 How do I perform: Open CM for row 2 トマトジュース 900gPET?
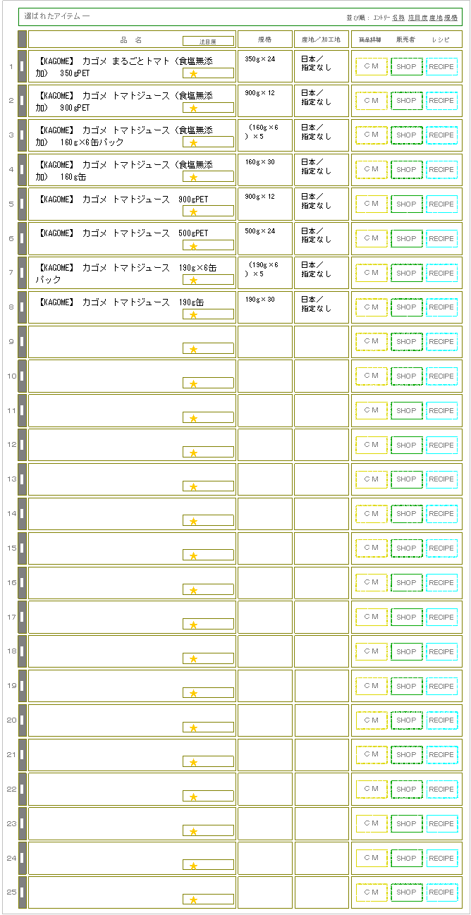tap(372, 101)
